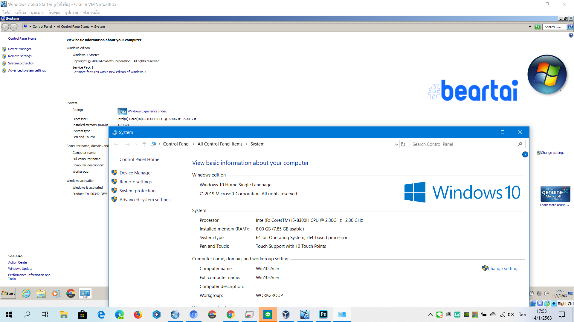
Task: Open Performance Information and Tools link
Action: point(29,277)
